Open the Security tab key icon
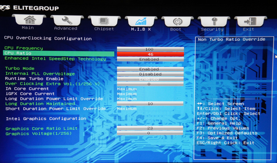Screen dimensions: 277x163 pos(214,21)
